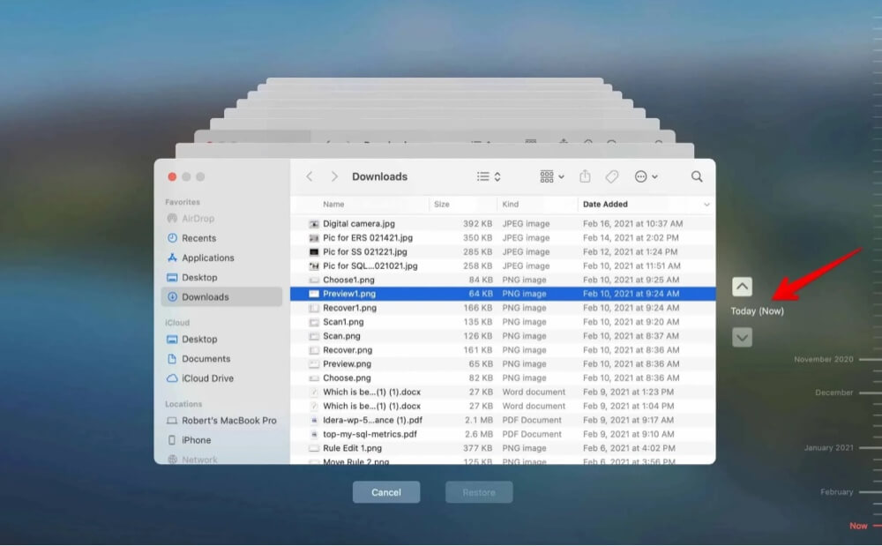Click the Back navigation arrow

309,176
